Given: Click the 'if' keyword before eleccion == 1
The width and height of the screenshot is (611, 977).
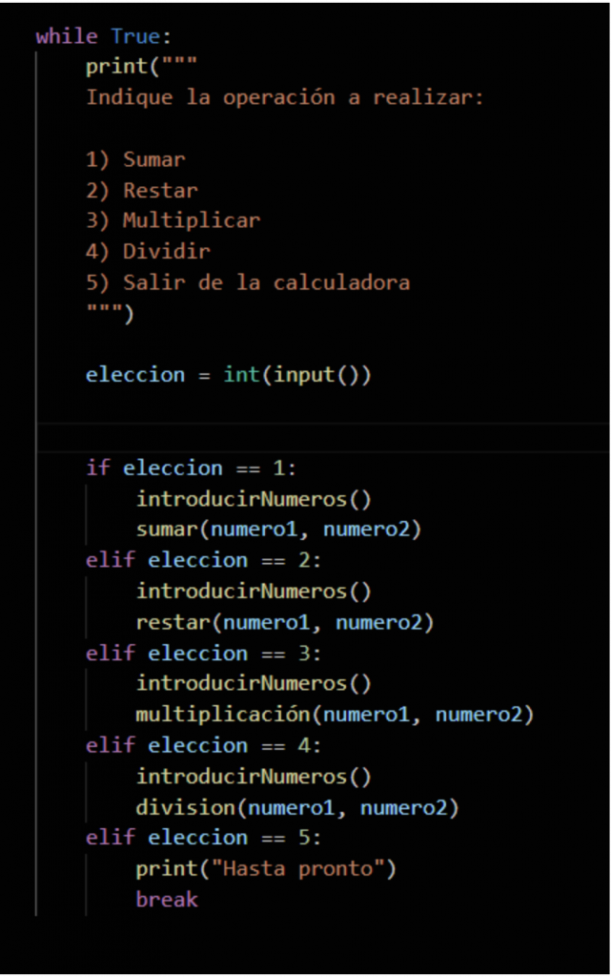Looking at the screenshot, I should [97, 468].
